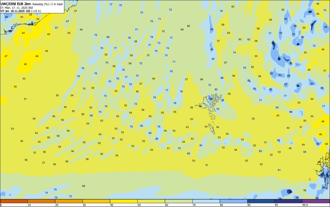Viewport: 330px width, 207px height.
Task: Click the navy 95–99.9 legend swatch
Action: click(x=288, y=201)
